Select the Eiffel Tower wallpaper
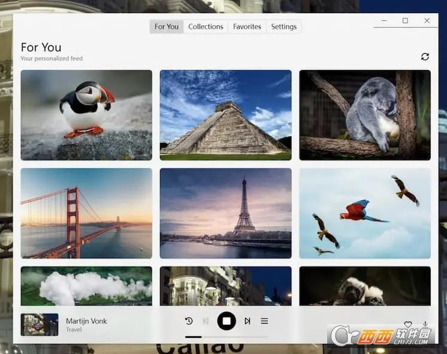 (x=225, y=213)
